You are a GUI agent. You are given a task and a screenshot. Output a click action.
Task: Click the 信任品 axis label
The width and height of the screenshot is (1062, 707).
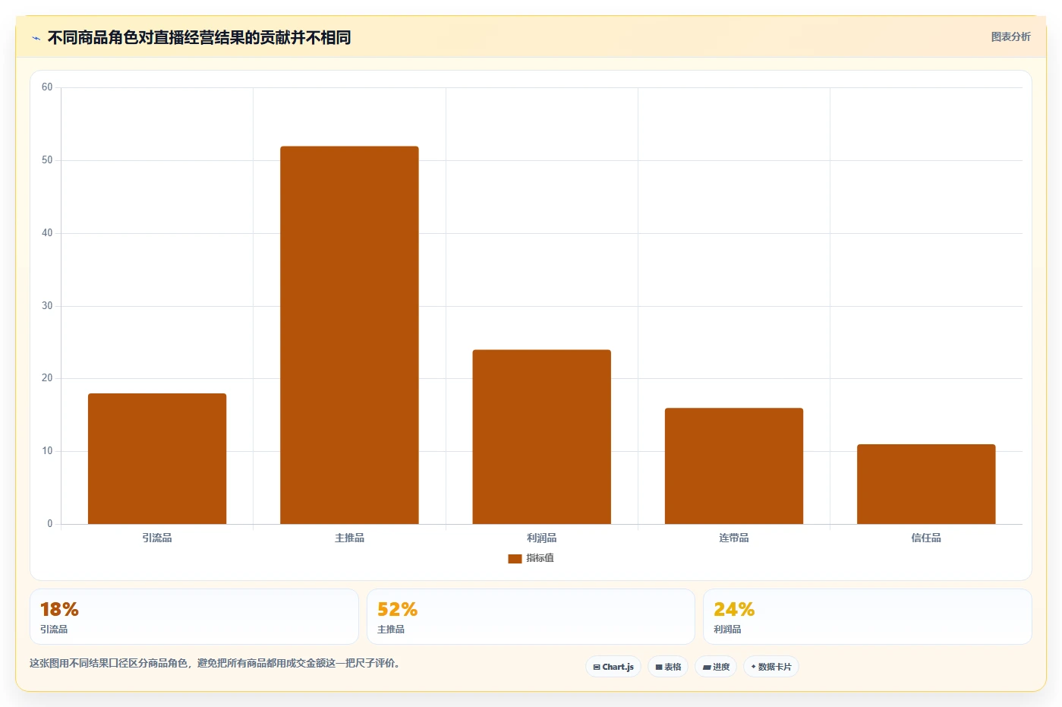(926, 538)
